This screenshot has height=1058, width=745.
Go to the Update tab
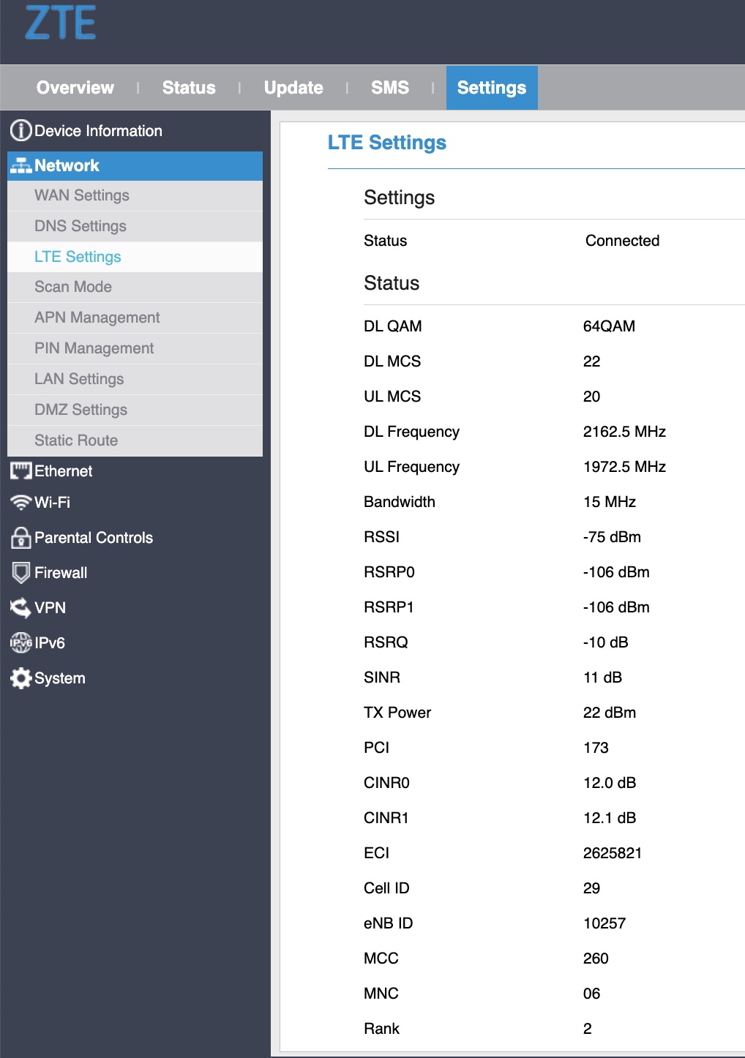point(293,88)
